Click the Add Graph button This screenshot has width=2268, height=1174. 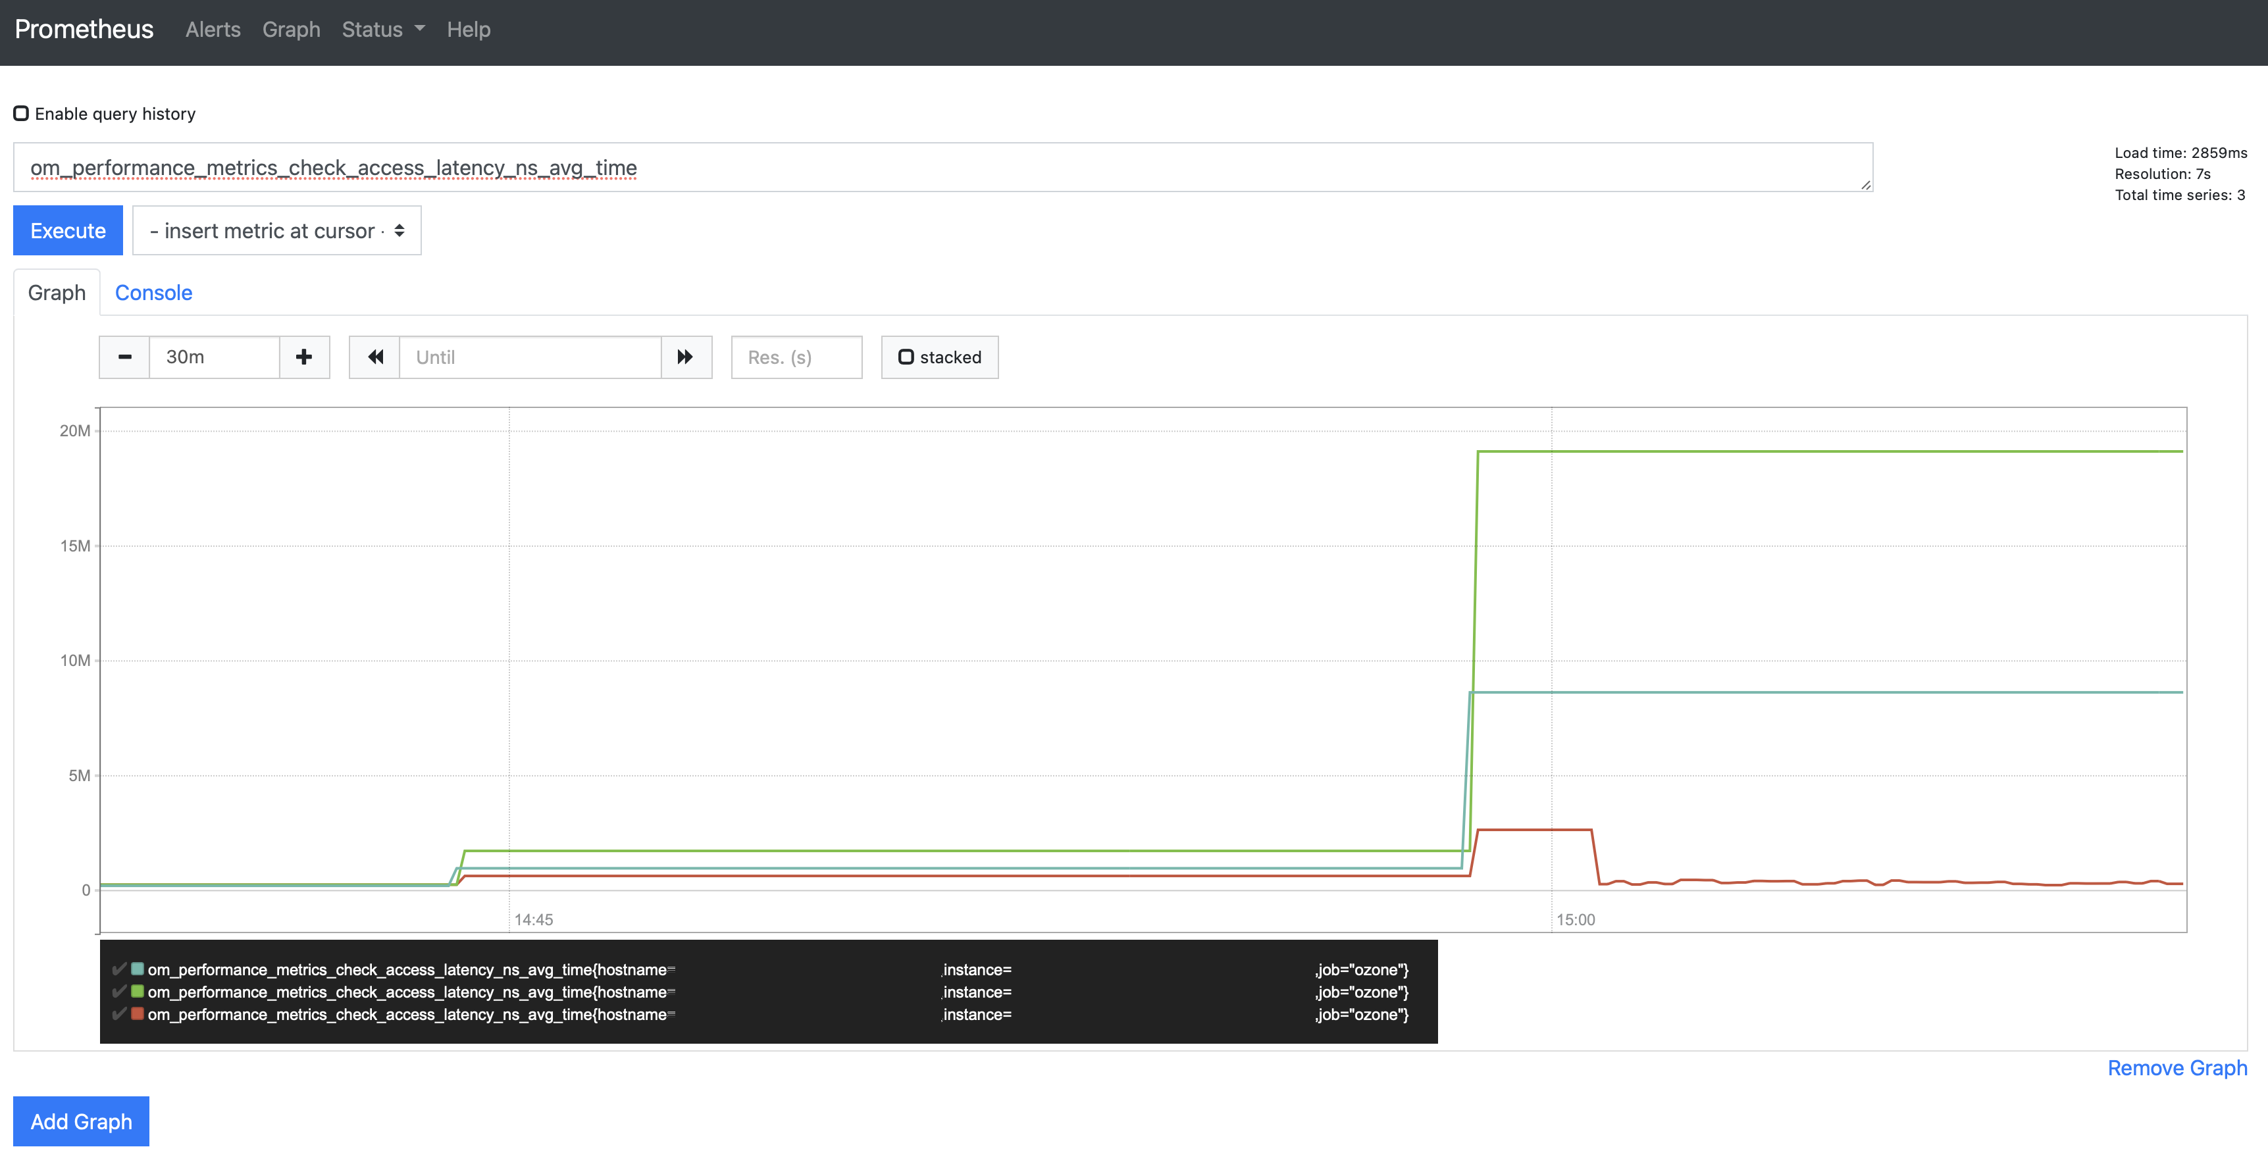point(81,1122)
